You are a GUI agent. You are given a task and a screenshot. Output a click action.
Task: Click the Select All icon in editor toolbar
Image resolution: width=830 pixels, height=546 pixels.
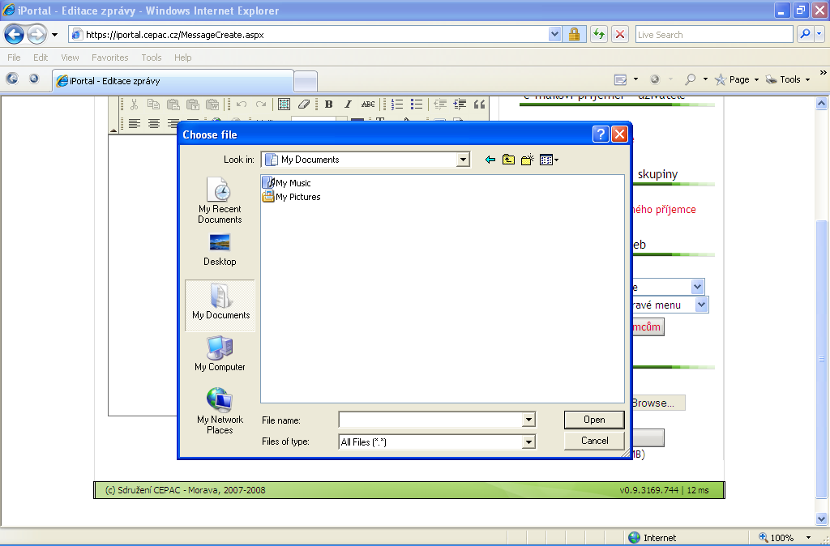[x=284, y=105]
